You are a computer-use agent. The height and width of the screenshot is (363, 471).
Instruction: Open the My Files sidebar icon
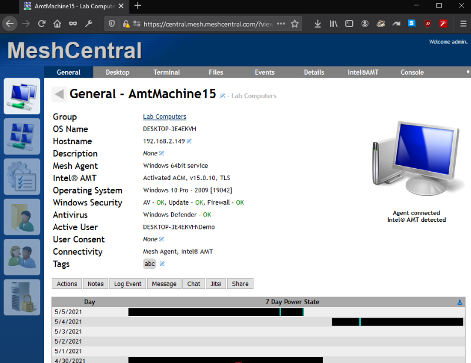pyautogui.click(x=22, y=217)
